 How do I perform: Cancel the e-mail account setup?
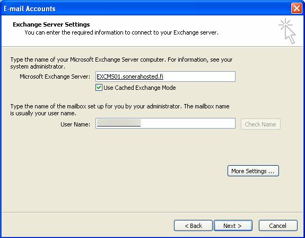tap(278, 226)
